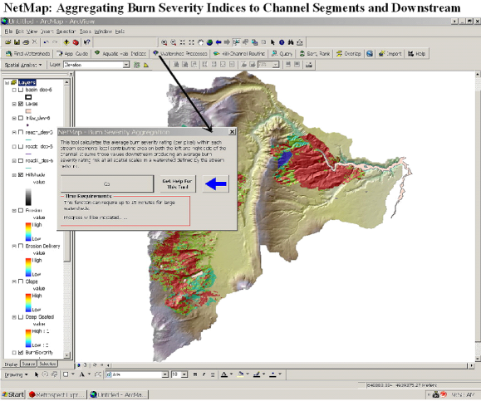Viewport: 481px width, 401px height.
Task: Open the Find binoculars tool
Action: point(291,42)
